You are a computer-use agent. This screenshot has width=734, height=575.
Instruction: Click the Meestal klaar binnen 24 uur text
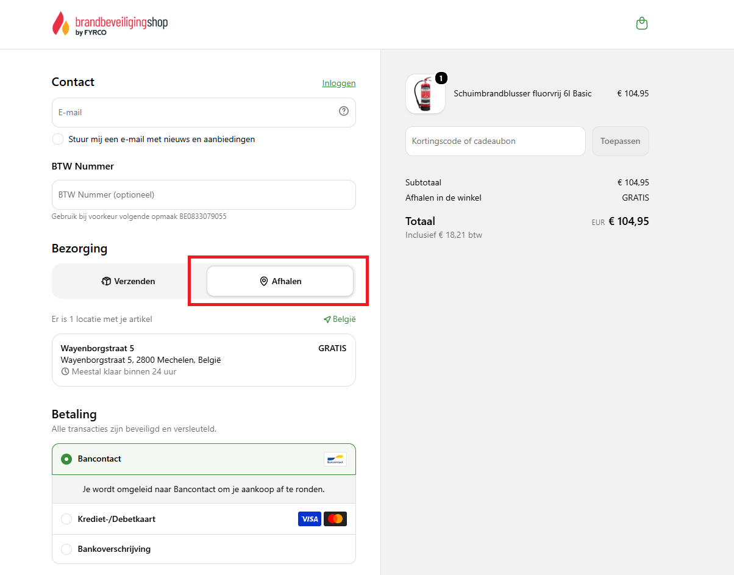pyautogui.click(x=124, y=371)
